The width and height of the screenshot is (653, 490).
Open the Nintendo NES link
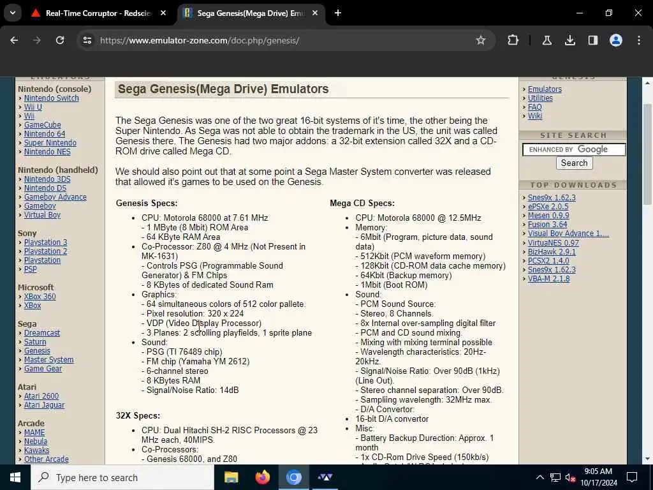point(47,152)
